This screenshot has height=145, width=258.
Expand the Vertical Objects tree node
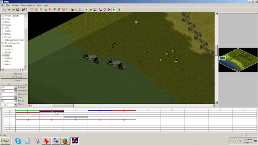(3, 16)
